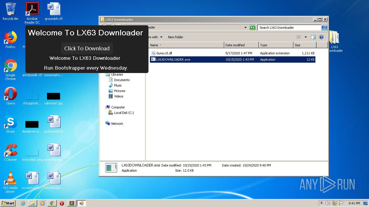369x207 pixels.
Task: Select the groundoh.rtf desktop file
Action: click(54, 11)
